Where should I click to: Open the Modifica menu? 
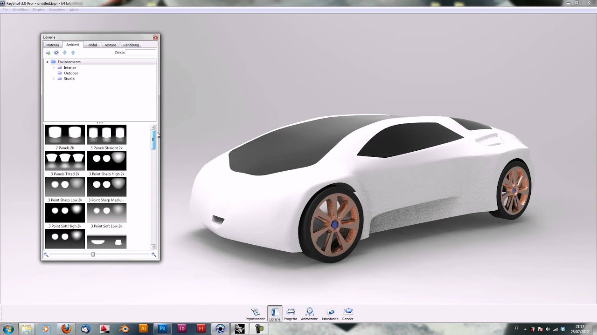[x=20, y=10]
